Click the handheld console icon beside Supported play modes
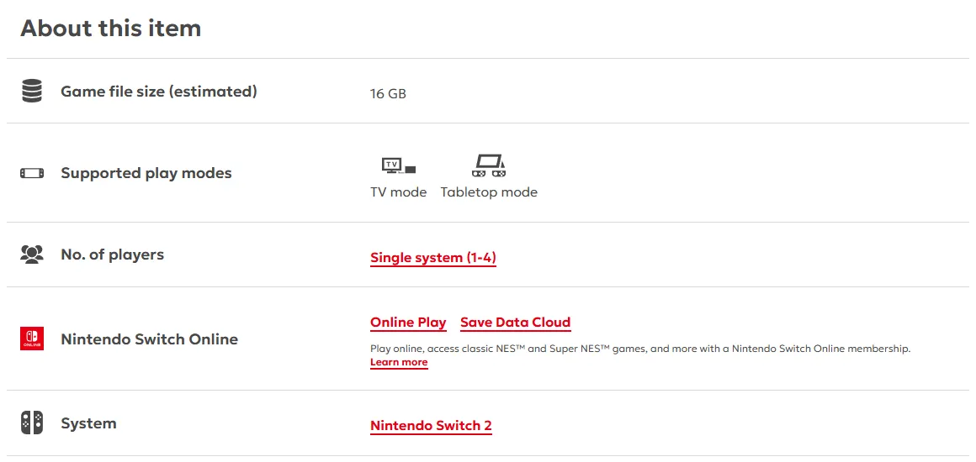Screen dimensions: 976x462 [32, 173]
